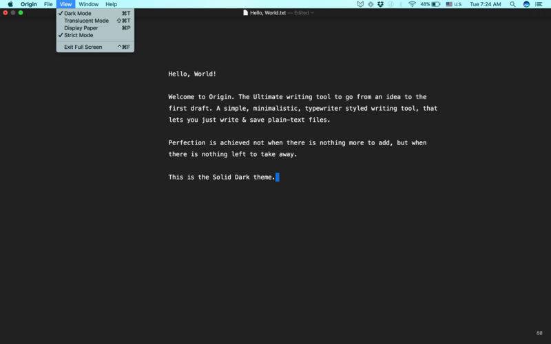Open the Help menu

tap(111, 4)
